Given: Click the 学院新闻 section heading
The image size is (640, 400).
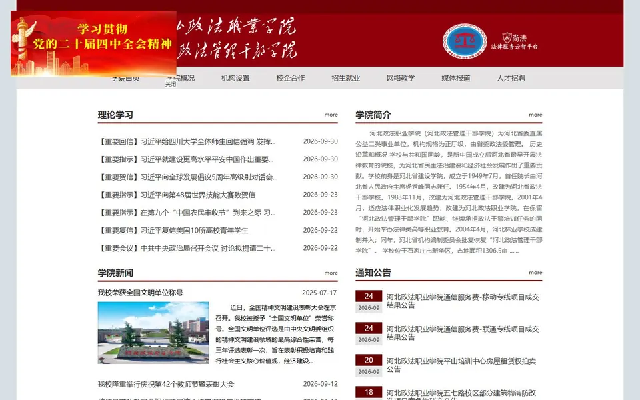Looking at the screenshot, I should click(115, 273).
